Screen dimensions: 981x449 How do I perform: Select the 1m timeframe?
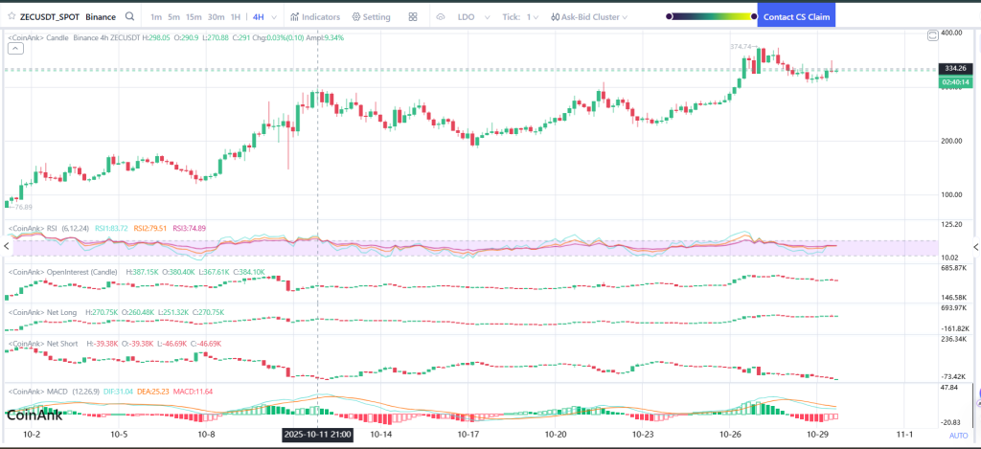[156, 16]
